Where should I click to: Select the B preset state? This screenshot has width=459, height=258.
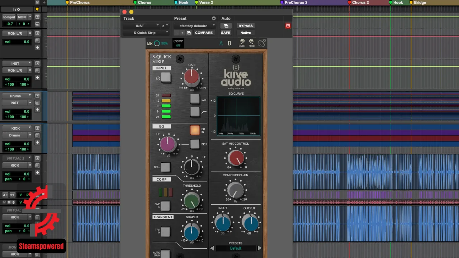229,43
